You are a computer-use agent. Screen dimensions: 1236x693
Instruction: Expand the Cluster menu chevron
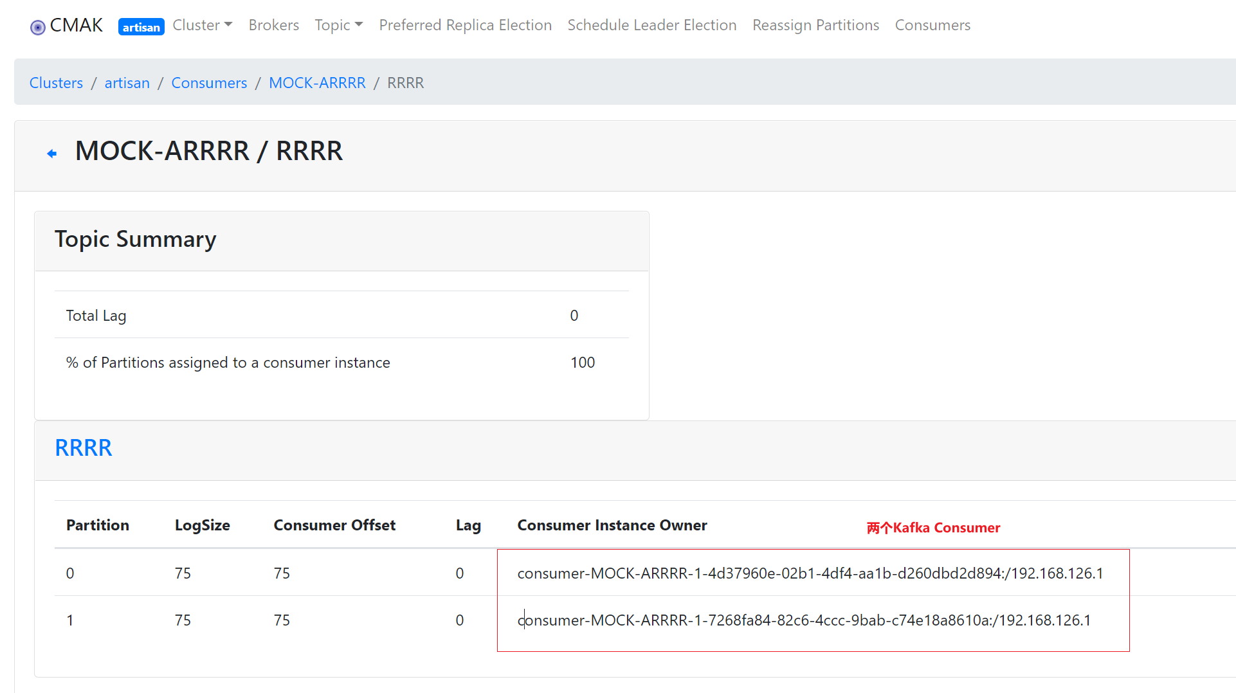(x=228, y=24)
